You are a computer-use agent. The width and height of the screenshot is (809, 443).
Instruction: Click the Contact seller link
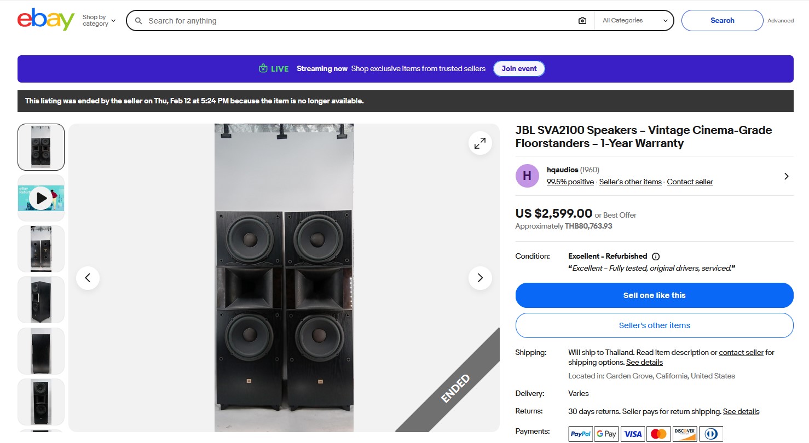tap(690, 182)
